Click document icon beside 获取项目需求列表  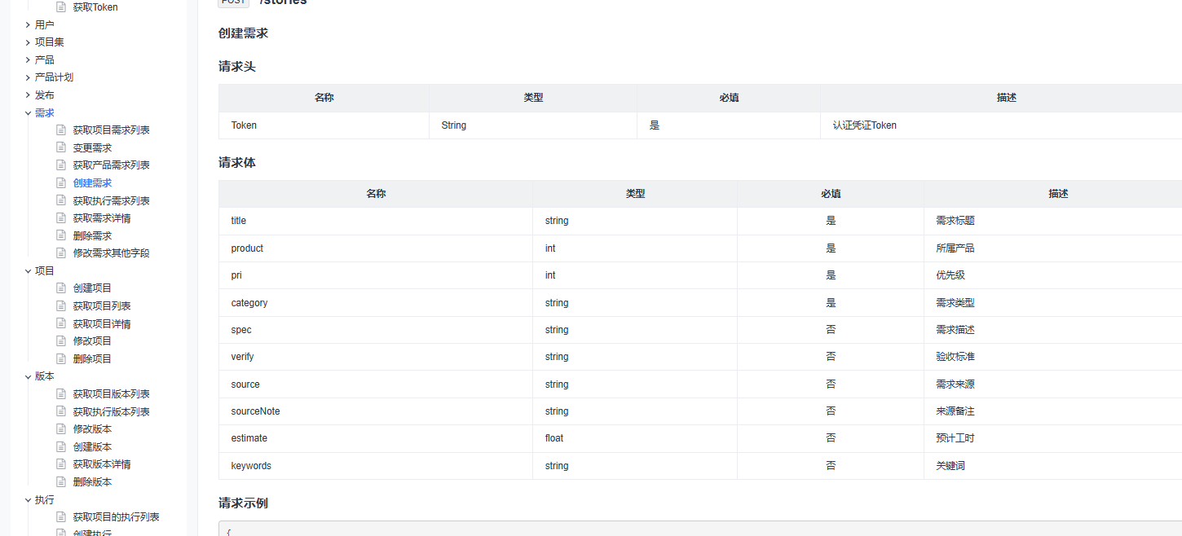(x=60, y=130)
